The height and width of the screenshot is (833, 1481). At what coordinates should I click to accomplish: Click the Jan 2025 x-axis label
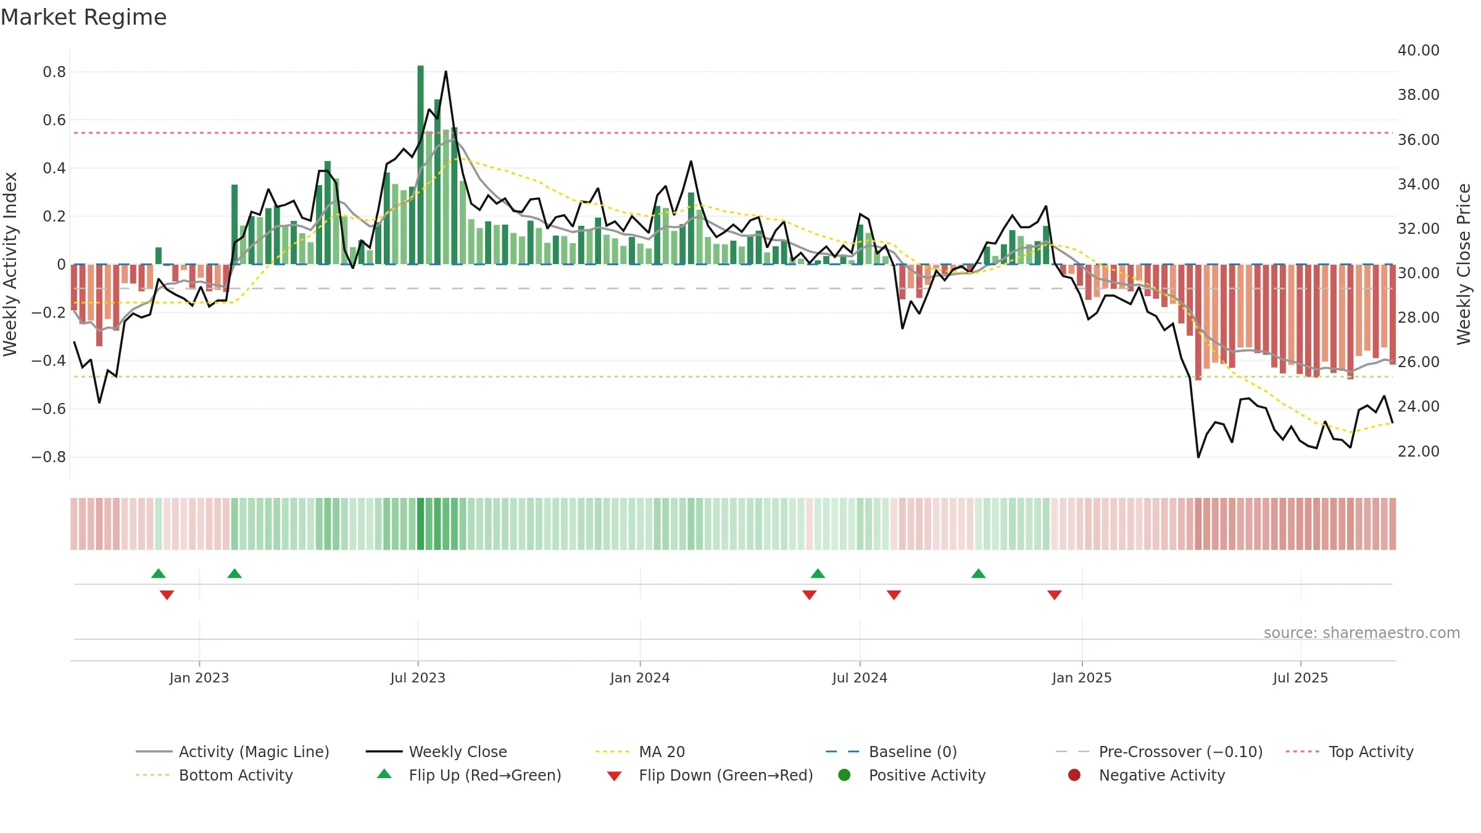click(x=1082, y=678)
